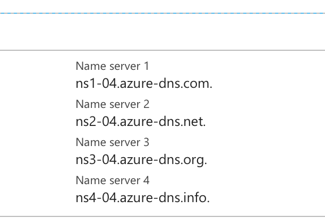Click the Name server 2 label
Screen dimensions: 325x218
click(113, 104)
